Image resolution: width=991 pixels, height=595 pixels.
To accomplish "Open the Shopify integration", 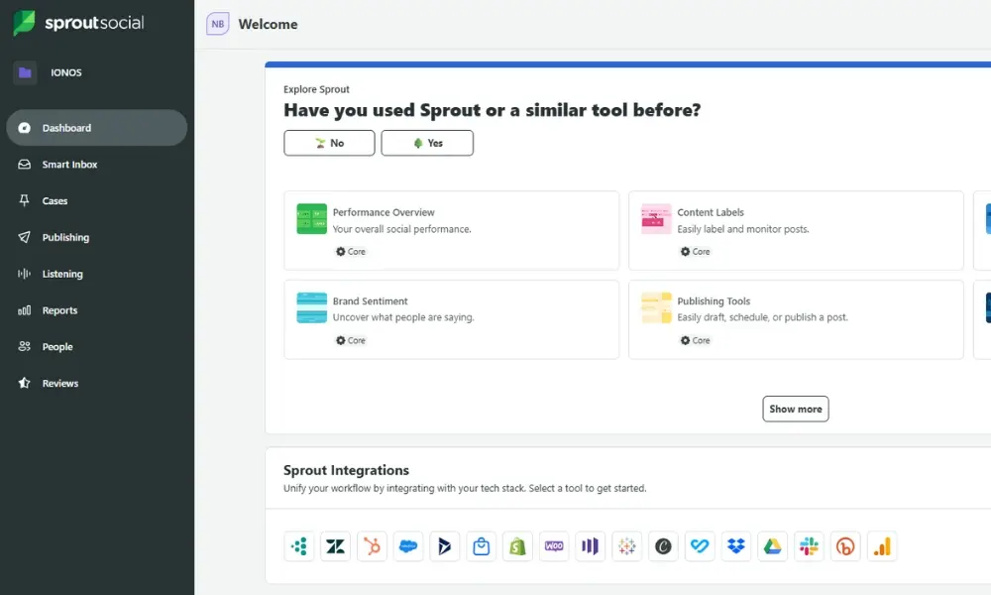I will (x=517, y=546).
